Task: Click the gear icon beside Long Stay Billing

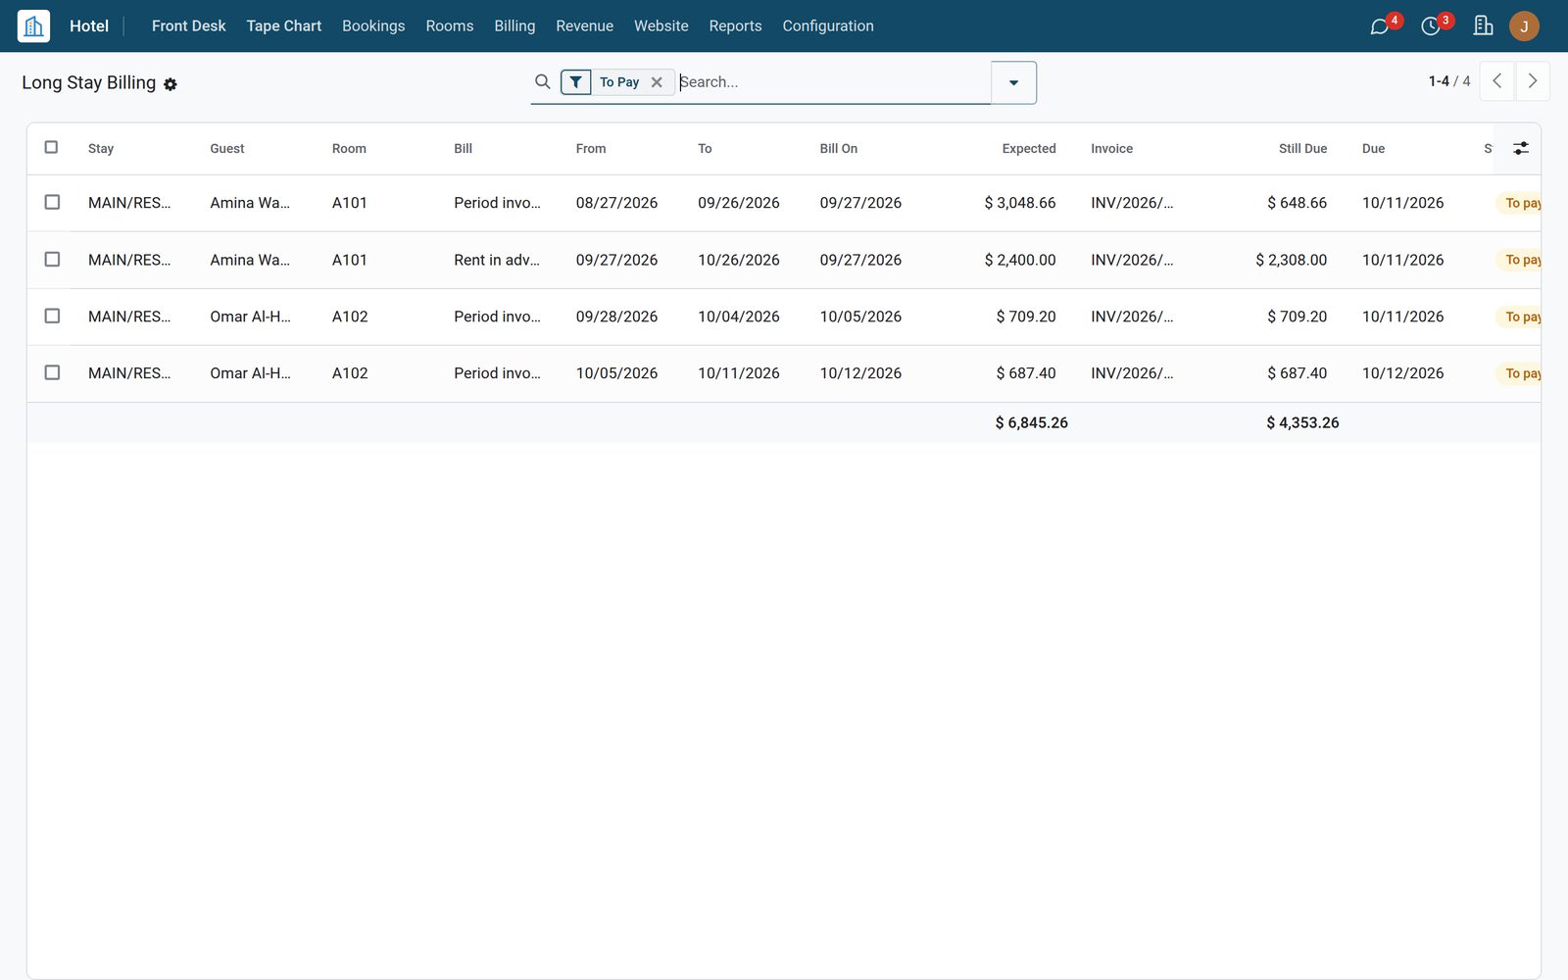Action: click(171, 84)
